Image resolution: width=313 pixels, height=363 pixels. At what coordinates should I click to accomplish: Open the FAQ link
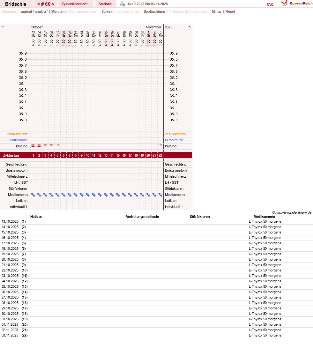(x=270, y=4)
